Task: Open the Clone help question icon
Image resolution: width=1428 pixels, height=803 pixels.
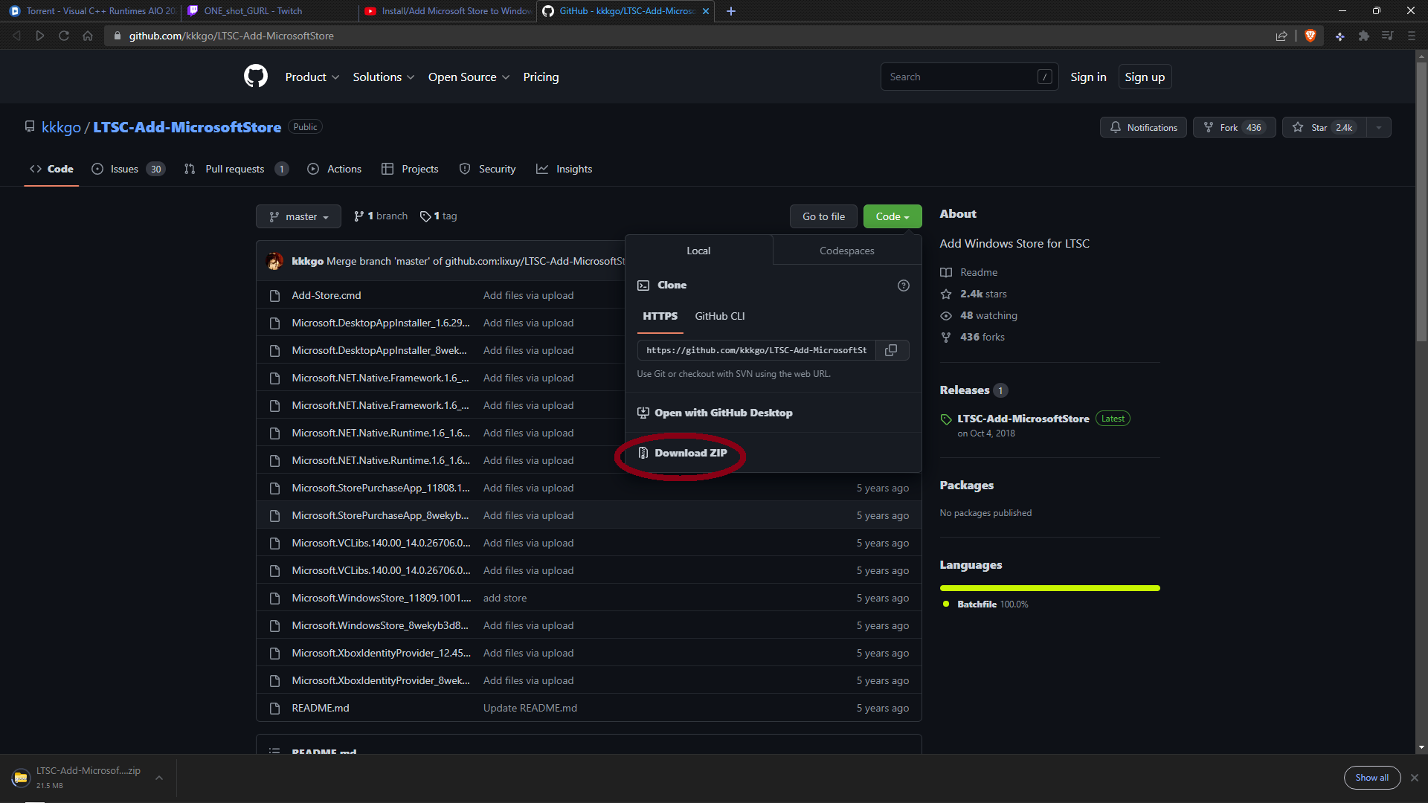Action: click(903, 286)
